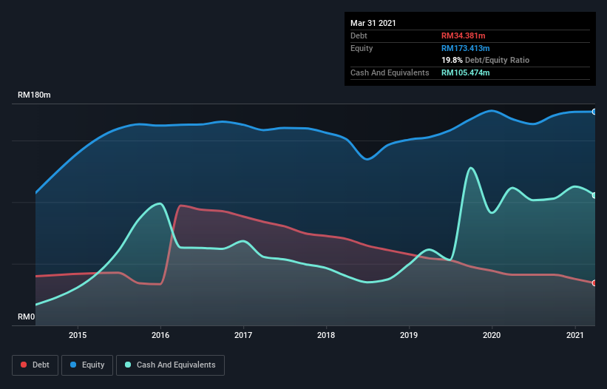This screenshot has height=389, width=607.
Task: Toggle the Cash And Equivalents legend button
Action: click(170, 365)
